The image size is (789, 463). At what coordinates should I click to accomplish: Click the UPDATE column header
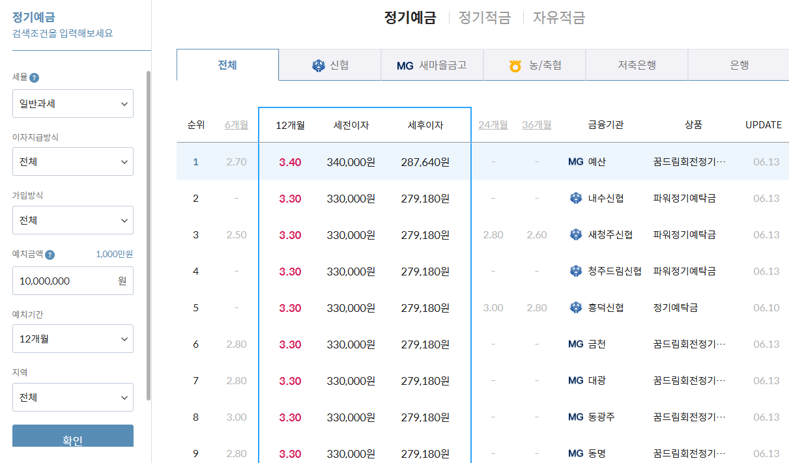click(764, 125)
